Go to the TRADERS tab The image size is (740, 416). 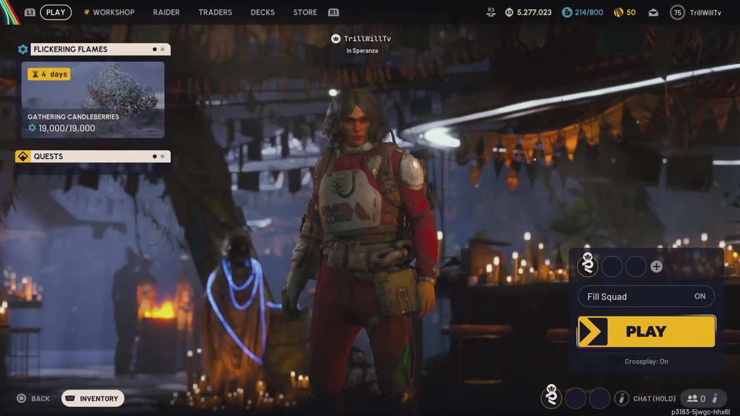pos(215,12)
